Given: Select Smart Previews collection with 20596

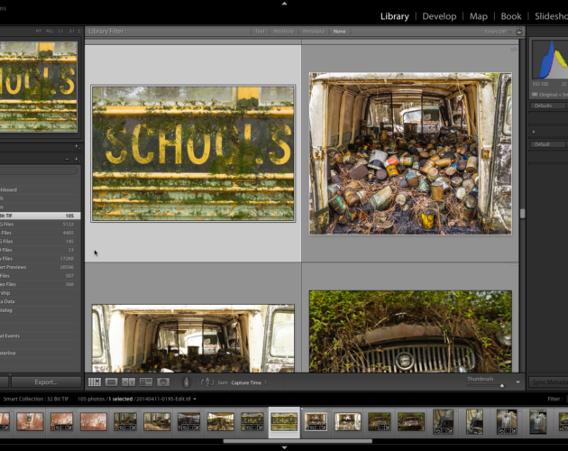Looking at the screenshot, I should tap(41, 267).
